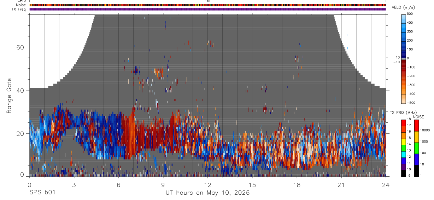
Task: Click the 10000 label on NOISE legend
Action: click(x=424, y=131)
